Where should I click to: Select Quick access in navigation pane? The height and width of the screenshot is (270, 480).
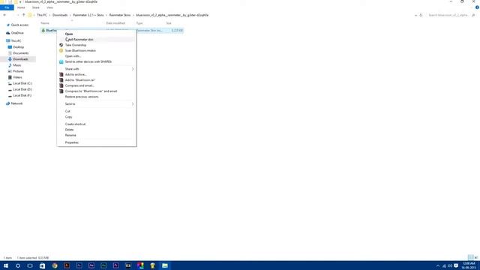19,25
